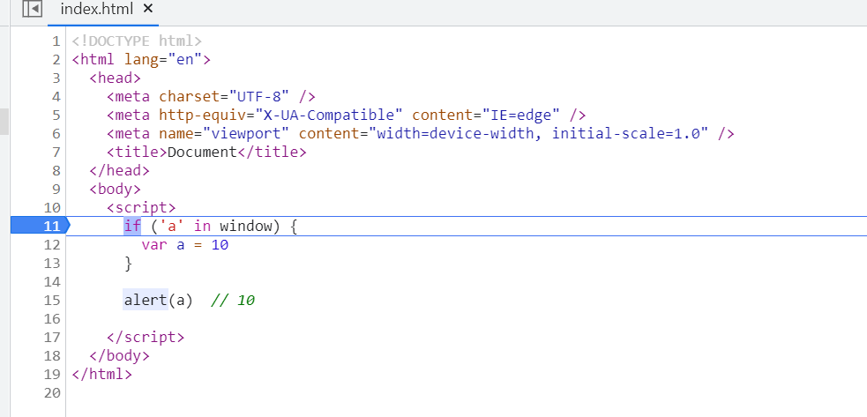Click the number 10 on line 12
867x417 pixels.
pos(220,245)
